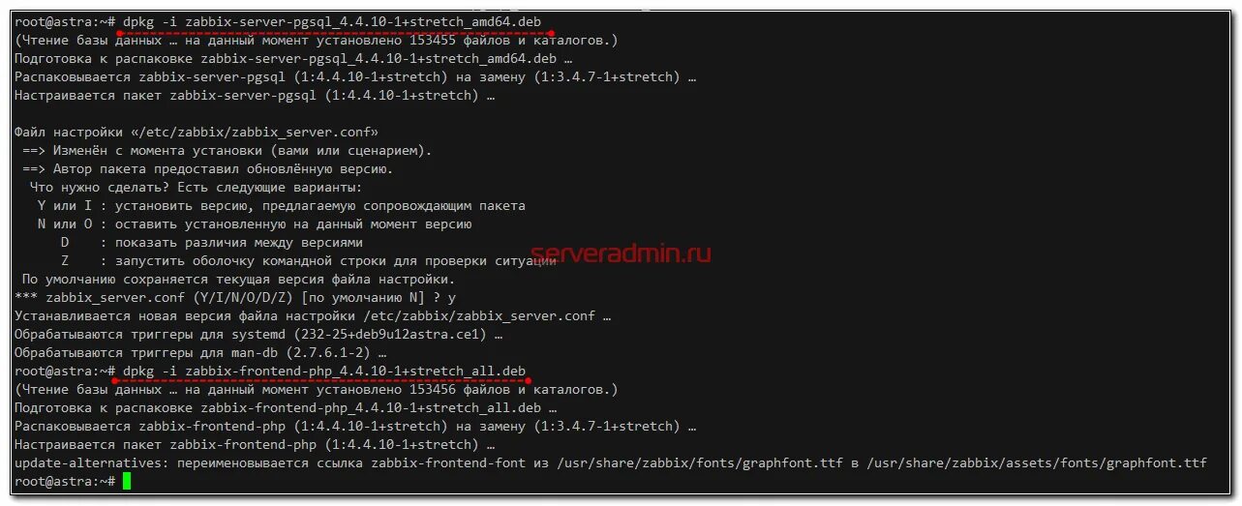Viewport: 1242px width, 506px height.
Task: Click the /usr/share/zabbix/assets/fonts/graphfont.ttf path
Action: [1038, 463]
